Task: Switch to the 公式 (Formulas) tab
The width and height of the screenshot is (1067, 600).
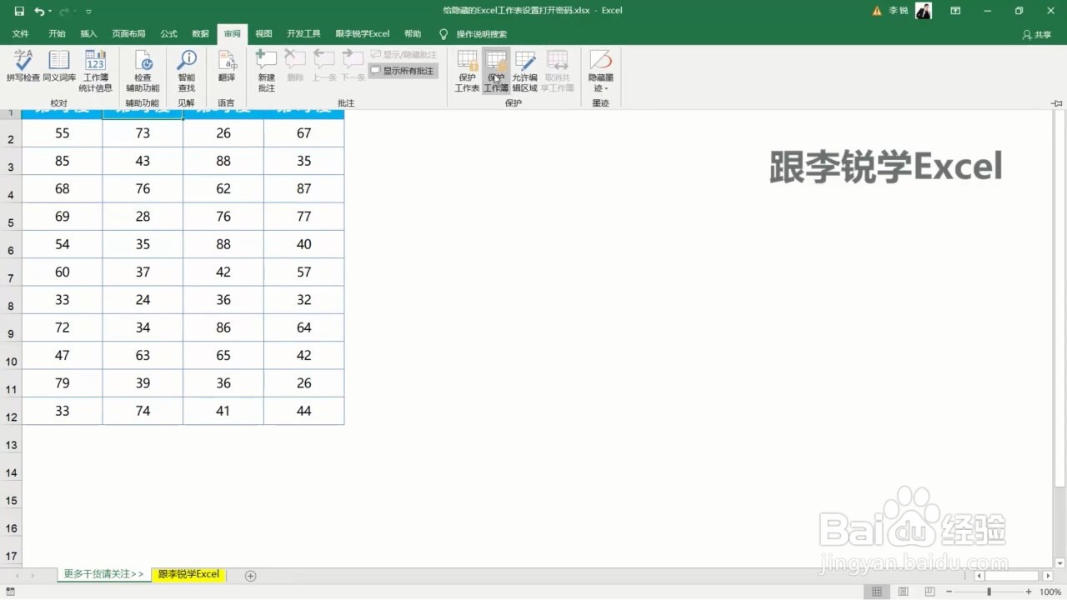Action: pyautogui.click(x=169, y=34)
